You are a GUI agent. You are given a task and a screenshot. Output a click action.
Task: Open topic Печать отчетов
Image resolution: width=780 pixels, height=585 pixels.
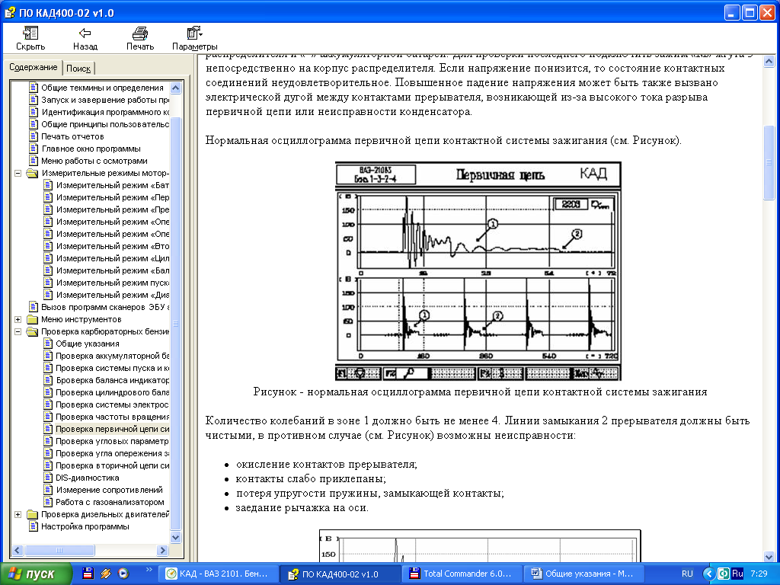[72, 136]
